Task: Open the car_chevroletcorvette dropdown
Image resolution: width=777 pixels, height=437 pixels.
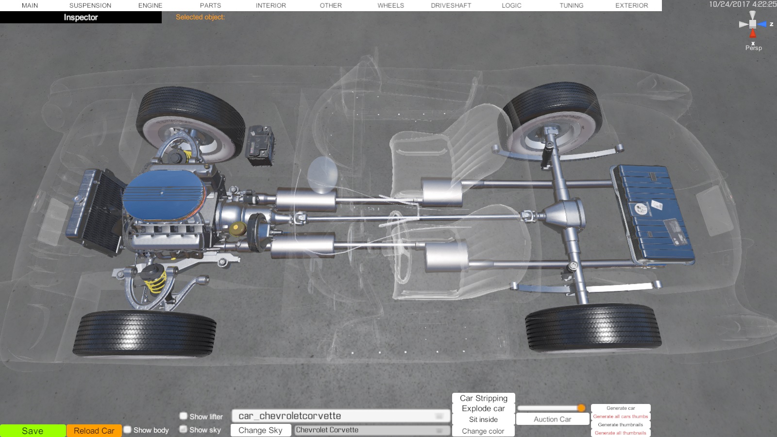Action: click(341, 416)
